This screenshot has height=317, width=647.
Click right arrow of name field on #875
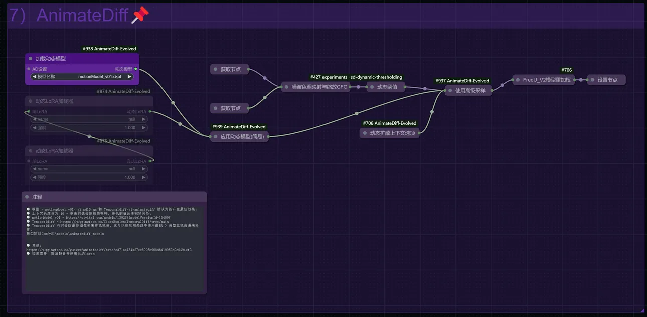144,169
